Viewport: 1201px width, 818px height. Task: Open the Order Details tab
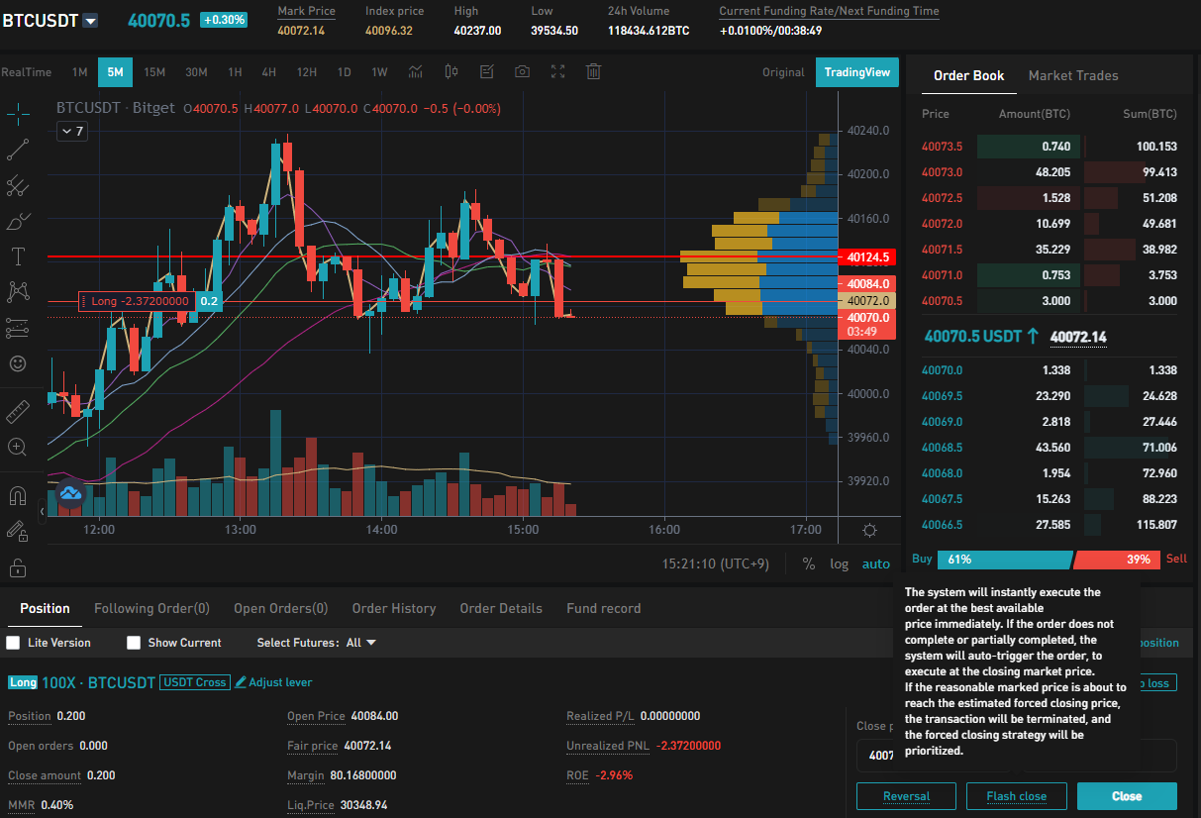[x=500, y=608]
